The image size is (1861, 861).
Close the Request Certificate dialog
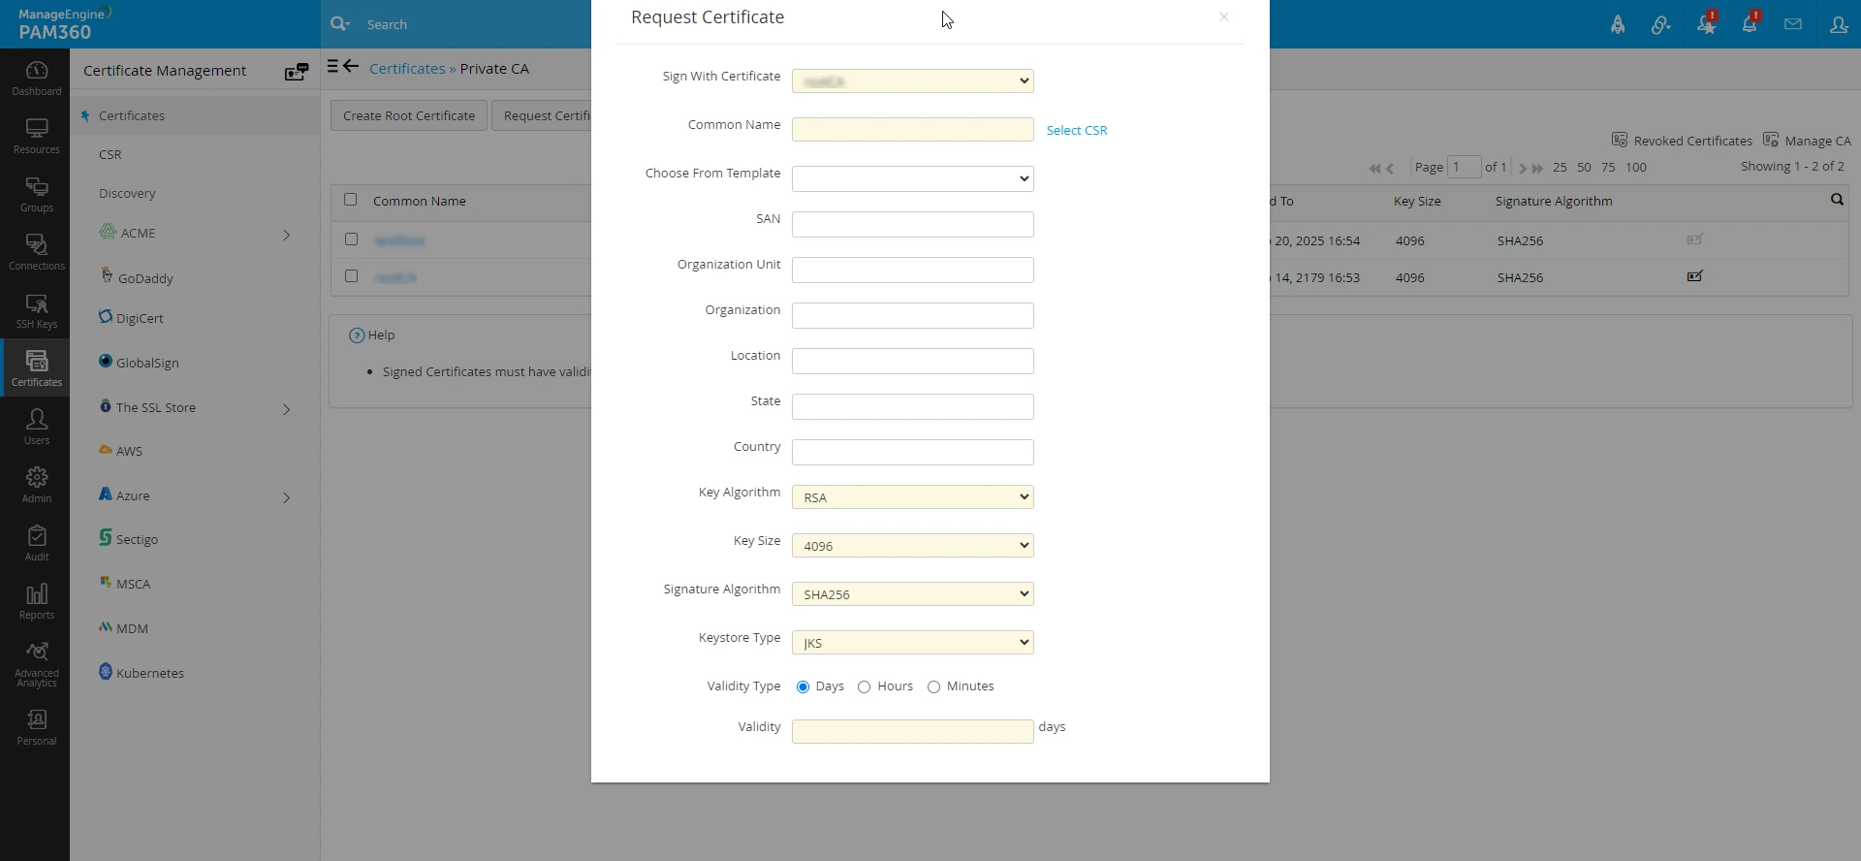(1224, 17)
